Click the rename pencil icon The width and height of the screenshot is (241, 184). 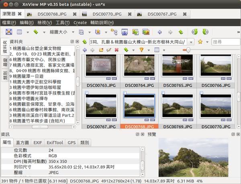coord(109,50)
